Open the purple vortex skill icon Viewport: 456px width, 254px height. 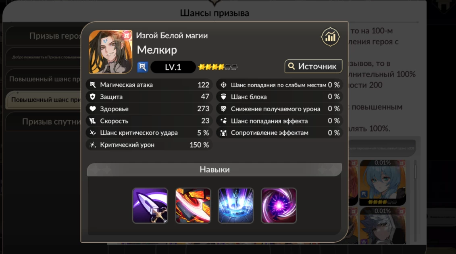click(x=279, y=206)
